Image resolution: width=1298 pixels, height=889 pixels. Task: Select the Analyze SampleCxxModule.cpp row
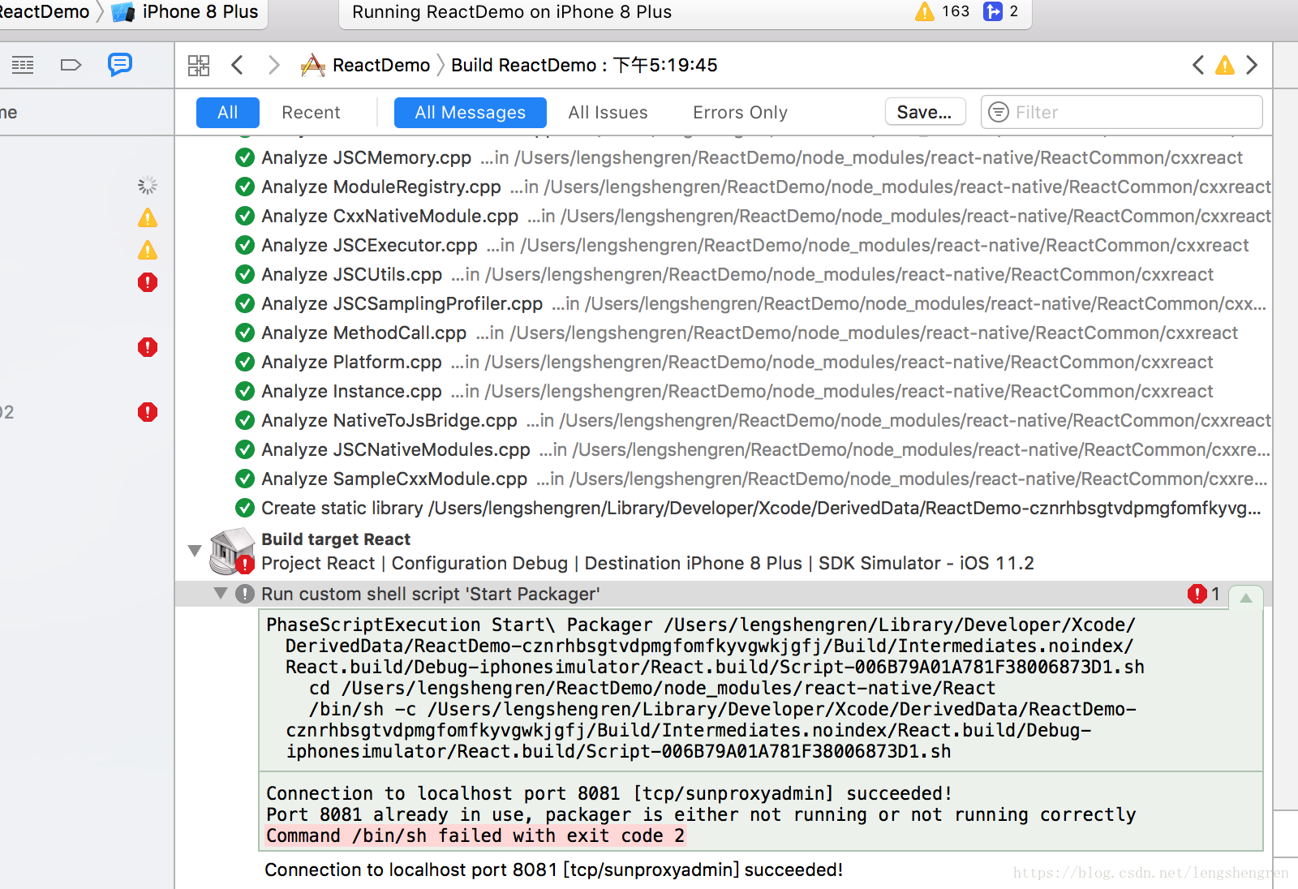click(x=724, y=479)
